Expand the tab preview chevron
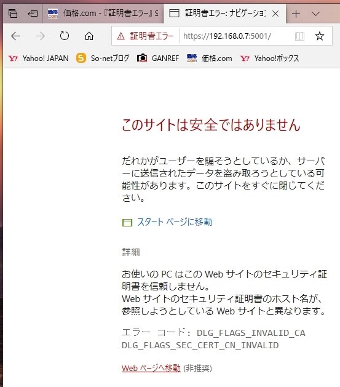 coord(315,14)
